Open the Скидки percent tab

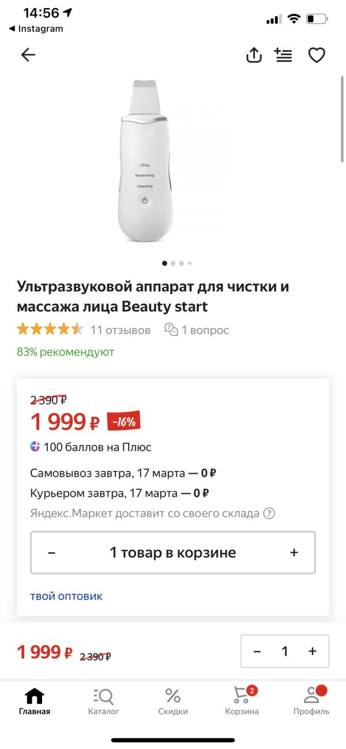173,701
